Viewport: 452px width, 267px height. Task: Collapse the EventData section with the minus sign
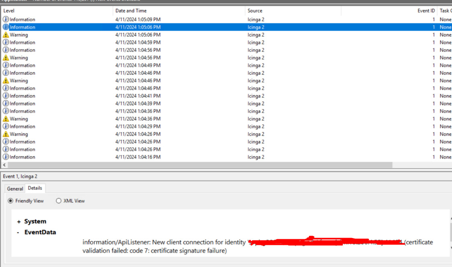[18, 232]
